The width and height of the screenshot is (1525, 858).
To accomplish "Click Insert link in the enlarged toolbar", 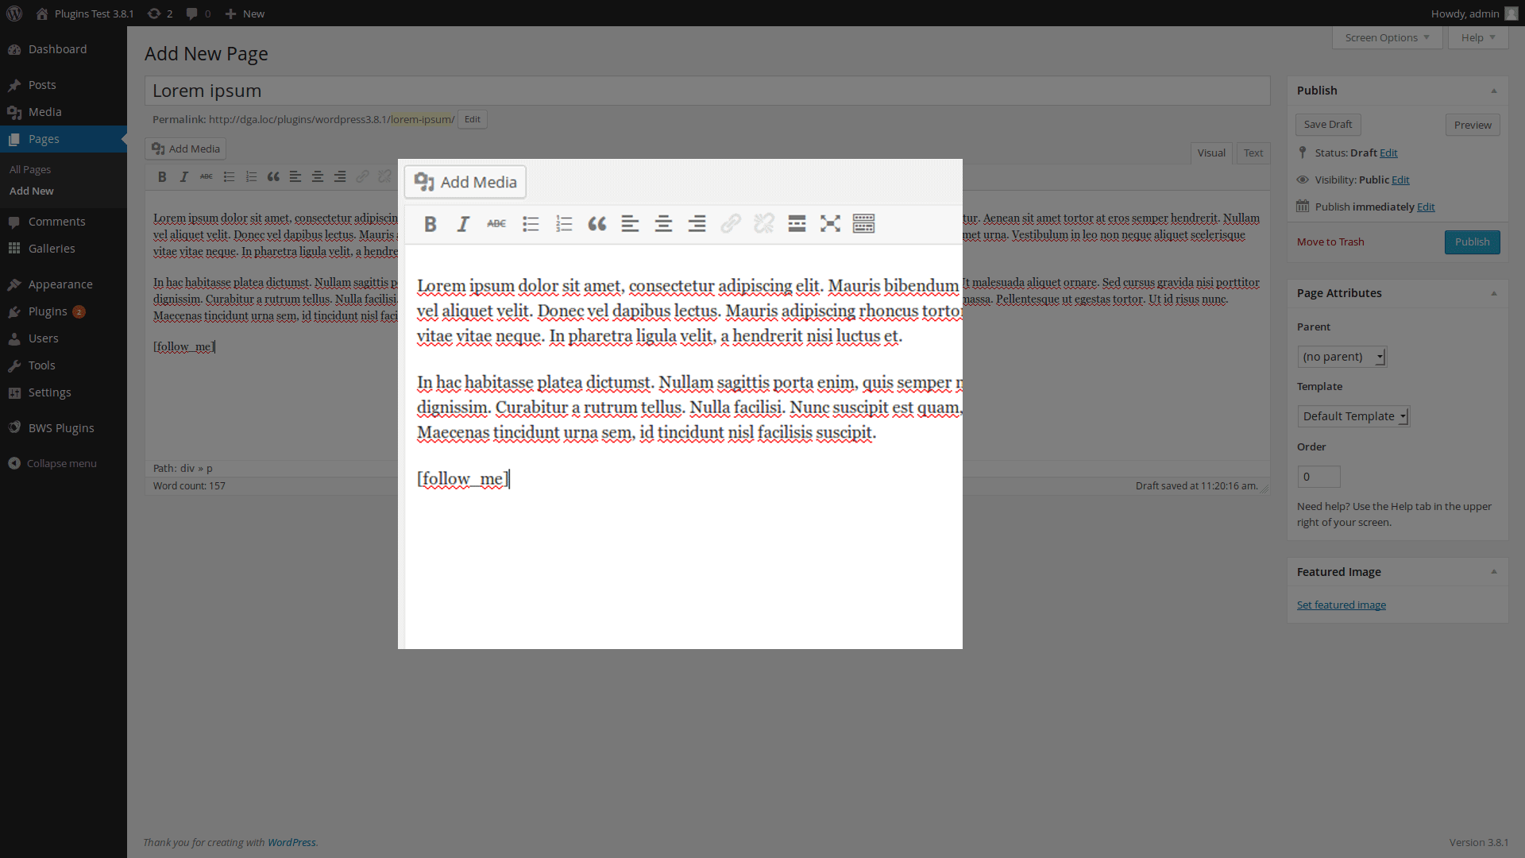I will 731,224.
